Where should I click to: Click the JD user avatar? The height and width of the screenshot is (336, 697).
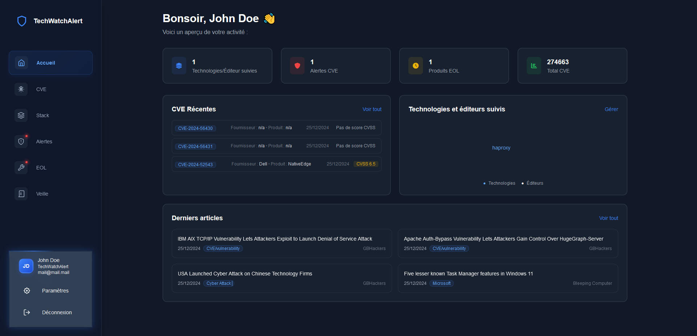[26, 266]
